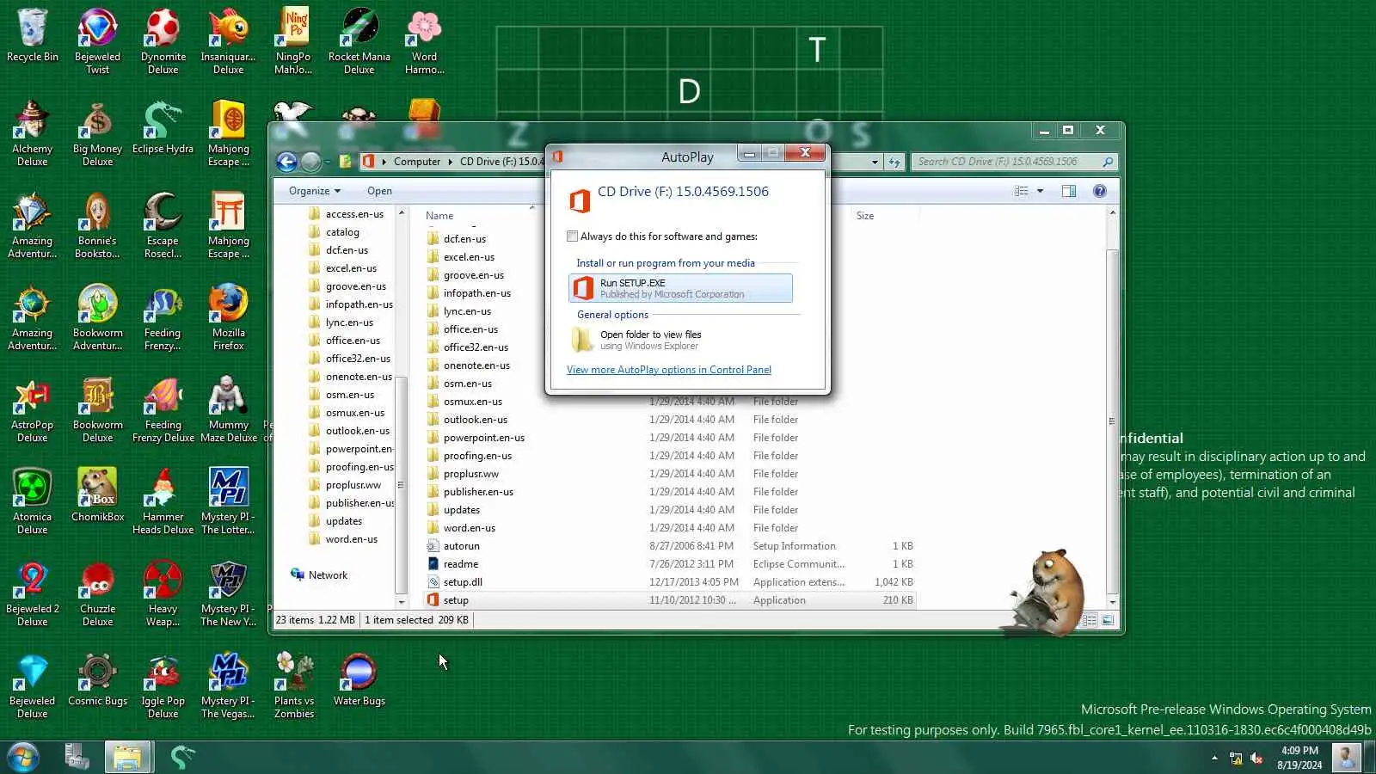The height and width of the screenshot is (774, 1376).
Task: Select catalog folder in the navigation tree
Action: tap(342, 232)
